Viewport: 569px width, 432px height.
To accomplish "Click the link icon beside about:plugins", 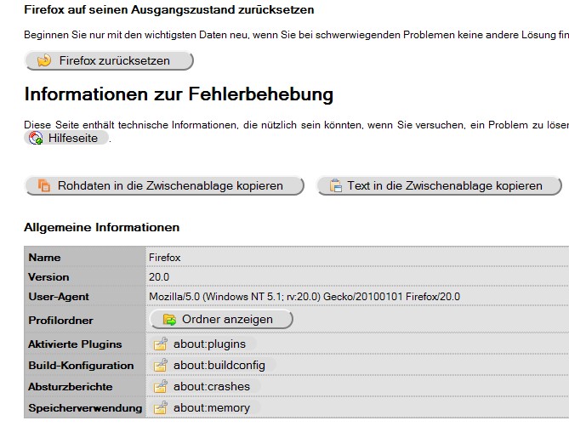I will [x=160, y=344].
